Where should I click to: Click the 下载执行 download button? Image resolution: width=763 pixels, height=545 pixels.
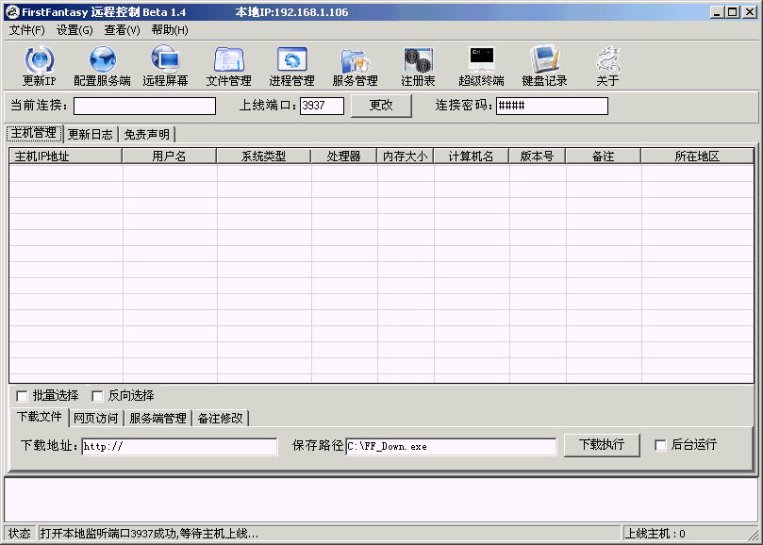[x=601, y=445]
